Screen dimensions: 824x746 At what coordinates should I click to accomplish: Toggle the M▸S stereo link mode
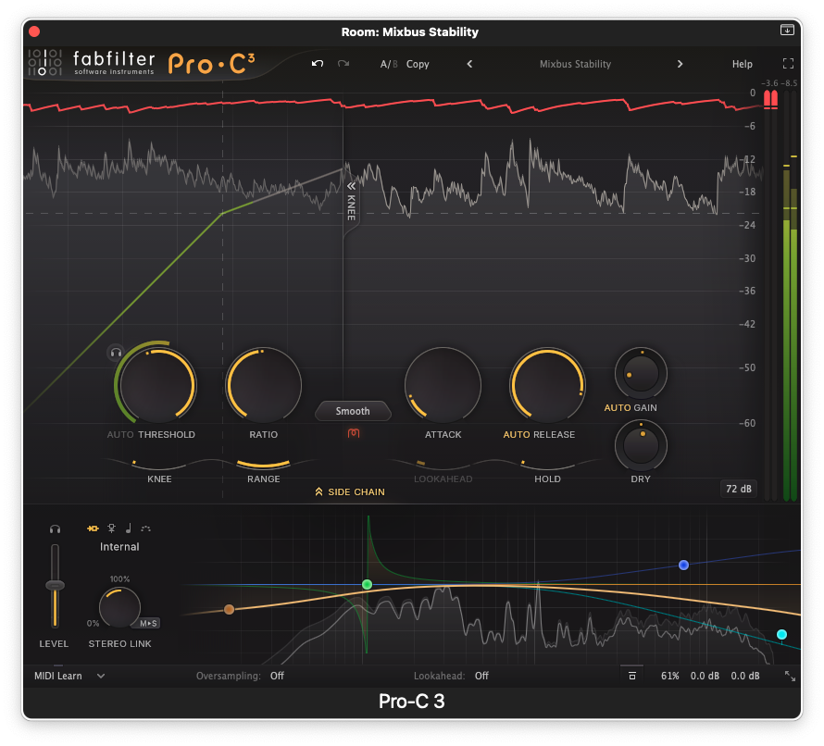tap(149, 623)
